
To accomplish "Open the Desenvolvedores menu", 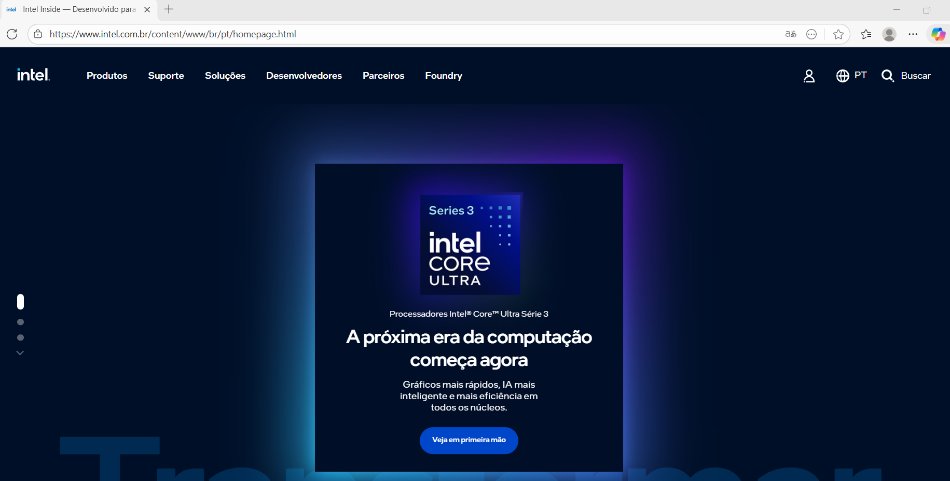I will (304, 76).
